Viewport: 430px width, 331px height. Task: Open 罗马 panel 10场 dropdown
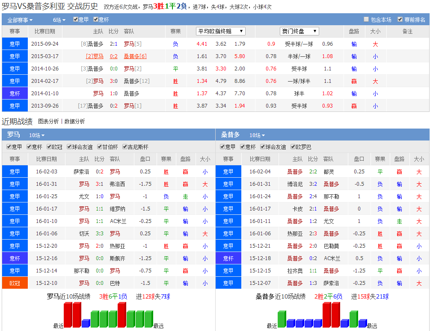37,135
